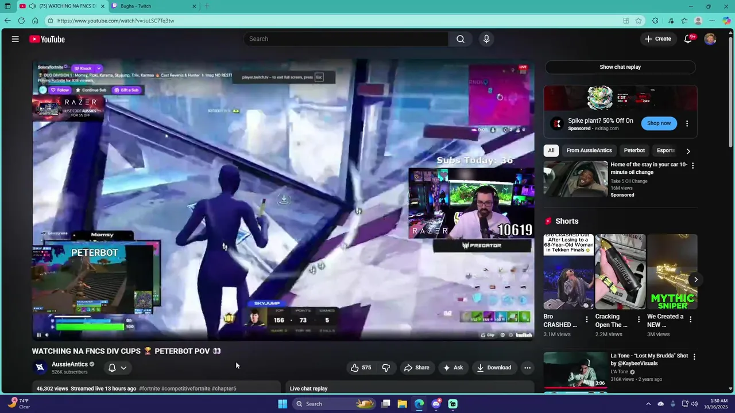The width and height of the screenshot is (735, 413).
Task: Dislike the video with thumbs down
Action: point(386,368)
